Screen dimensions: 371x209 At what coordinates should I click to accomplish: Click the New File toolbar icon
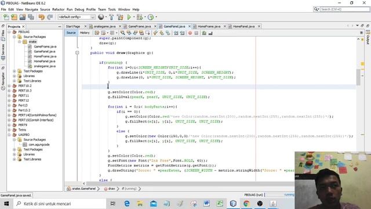pyautogui.click(x=6, y=17)
